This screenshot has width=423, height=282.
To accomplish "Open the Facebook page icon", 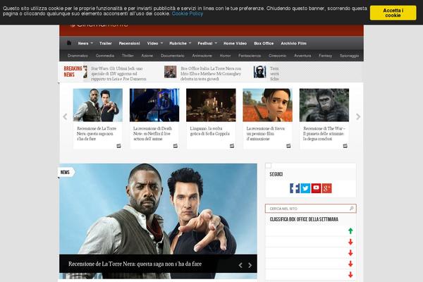I will tap(295, 188).
